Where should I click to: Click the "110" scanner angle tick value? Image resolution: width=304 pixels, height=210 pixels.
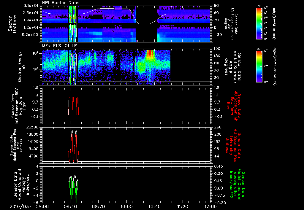[x=217, y=63]
